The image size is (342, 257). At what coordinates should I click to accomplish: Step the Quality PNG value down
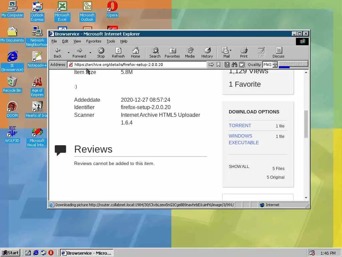275,66
